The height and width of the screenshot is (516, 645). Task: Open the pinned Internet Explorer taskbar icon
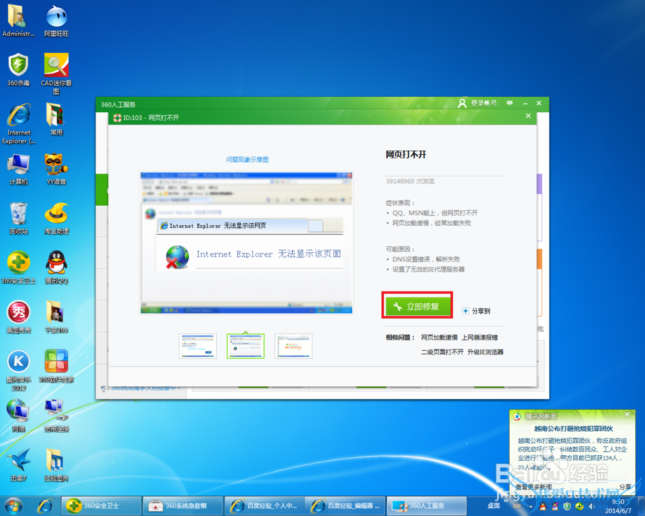45,506
